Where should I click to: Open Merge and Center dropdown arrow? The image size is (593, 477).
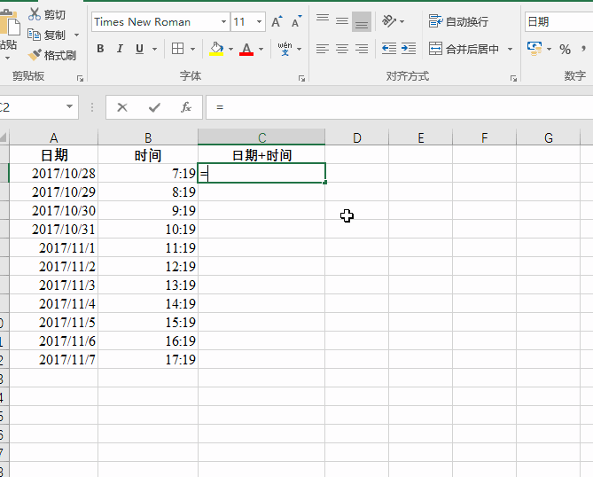[510, 49]
